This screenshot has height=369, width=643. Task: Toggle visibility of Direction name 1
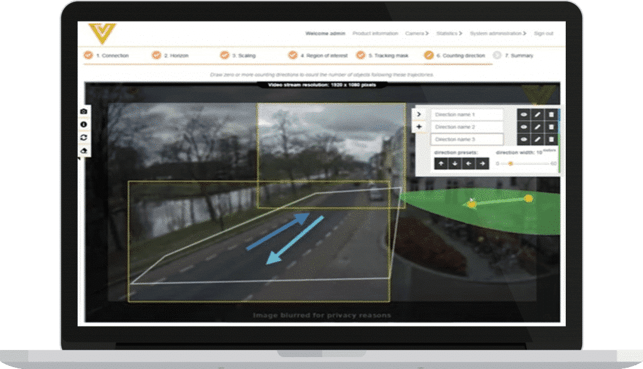(x=524, y=115)
